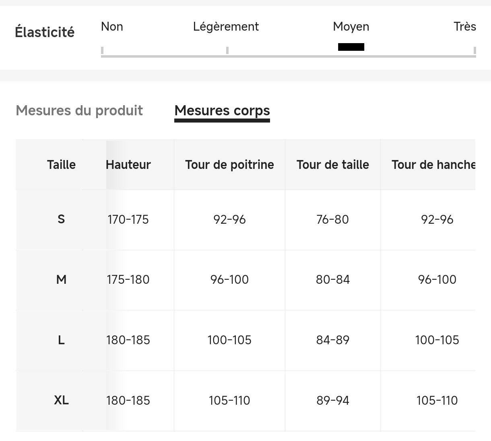Switch to Mesures du produit tab

[79, 110]
